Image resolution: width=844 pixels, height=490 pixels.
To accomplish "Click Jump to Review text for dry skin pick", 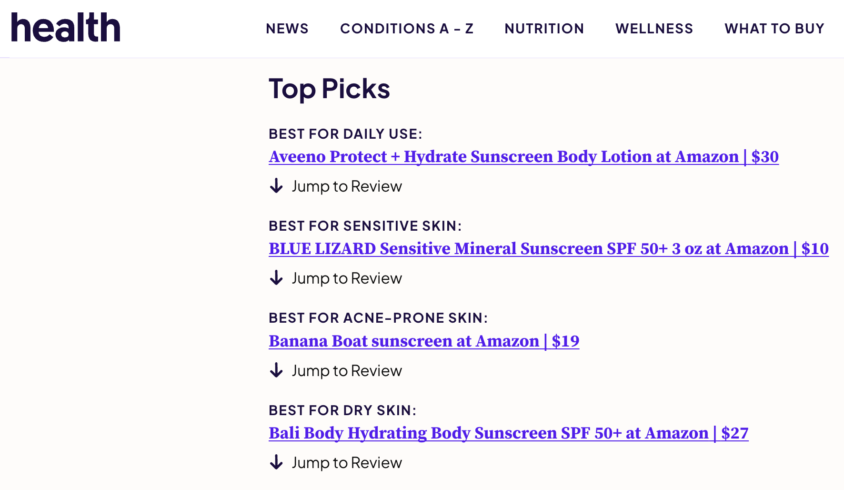I will [x=347, y=463].
